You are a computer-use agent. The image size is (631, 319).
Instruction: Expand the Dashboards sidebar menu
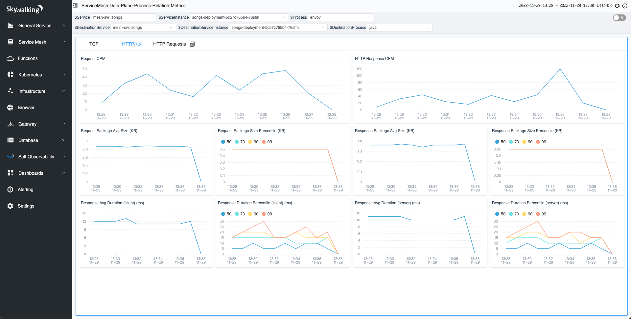[36, 173]
